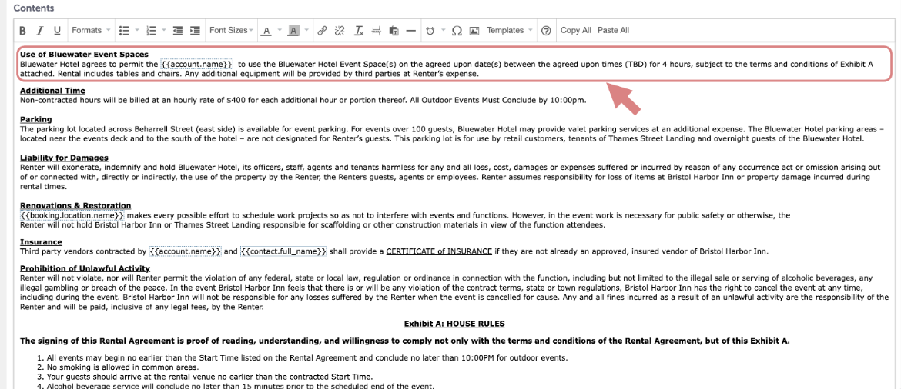
Task: Expand numbered list style options arrow
Action: [x=165, y=31]
